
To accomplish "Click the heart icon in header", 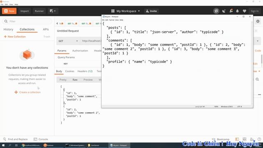I will click(245, 11).
